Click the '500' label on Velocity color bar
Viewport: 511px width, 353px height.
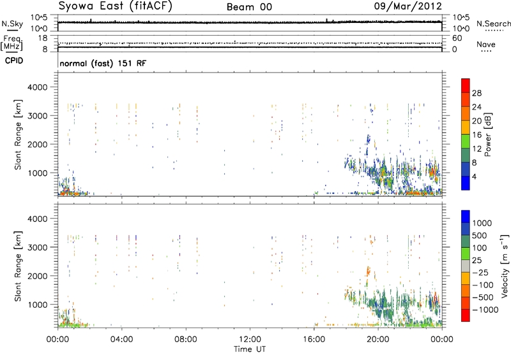480,236
